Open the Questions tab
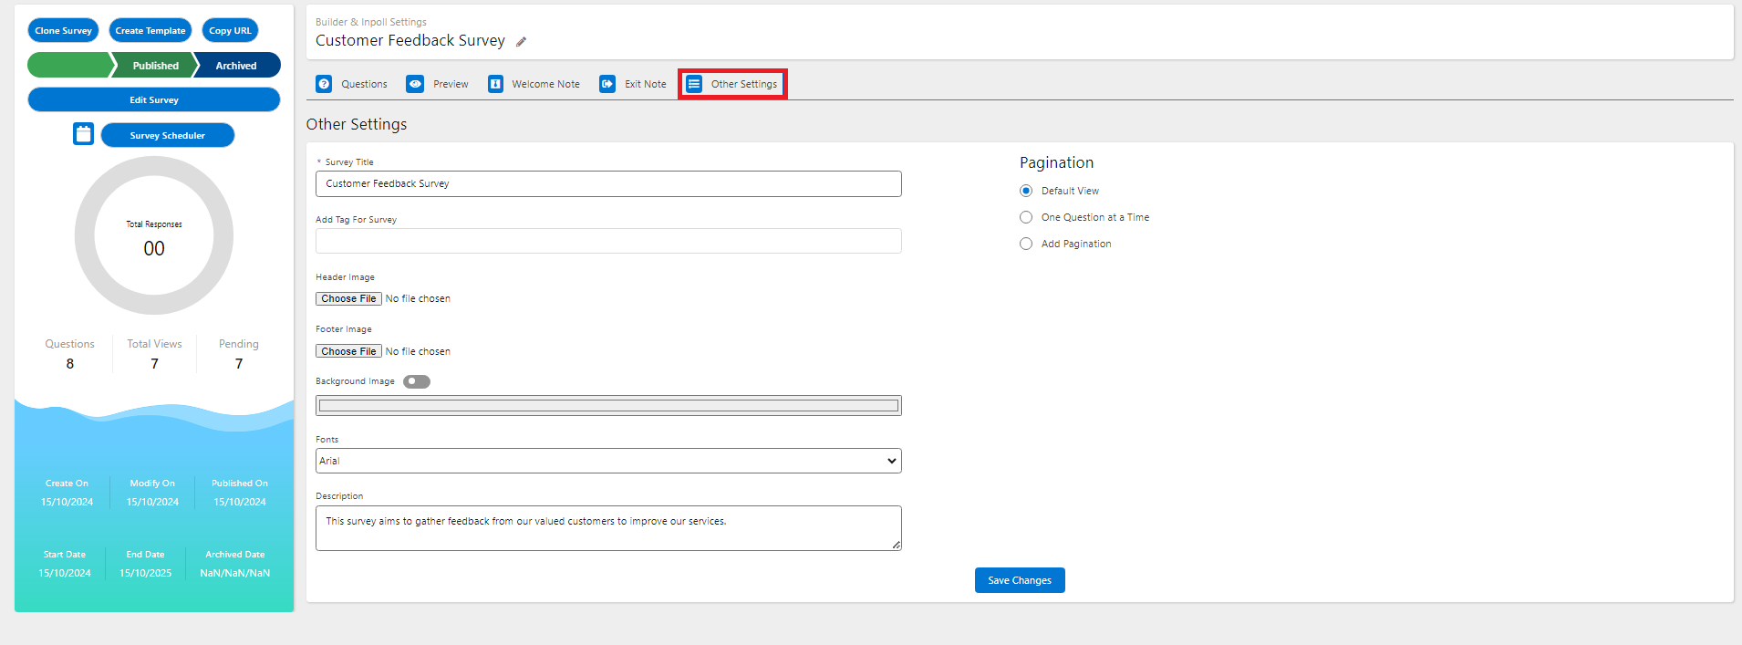Image resolution: width=1742 pixels, height=645 pixels. [x=352, y=84]
